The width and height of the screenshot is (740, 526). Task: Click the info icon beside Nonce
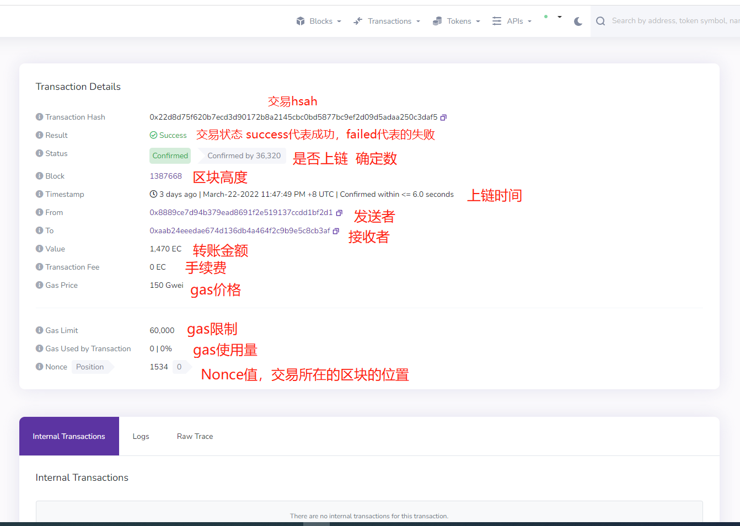39,367
